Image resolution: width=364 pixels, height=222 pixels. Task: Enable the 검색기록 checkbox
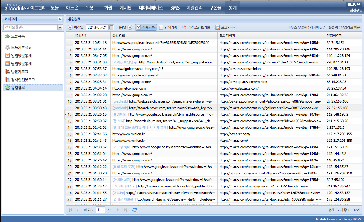point(161,27)
